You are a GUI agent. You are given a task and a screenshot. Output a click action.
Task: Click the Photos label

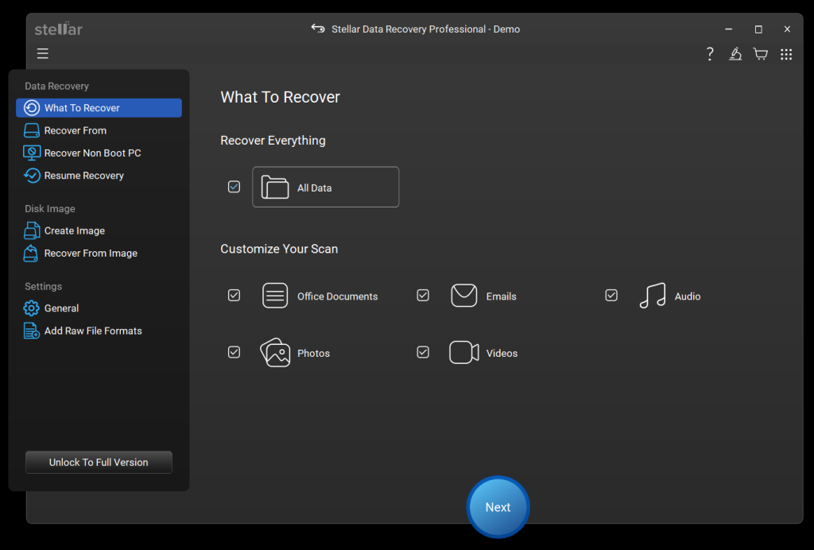click(x=313, y=354)
